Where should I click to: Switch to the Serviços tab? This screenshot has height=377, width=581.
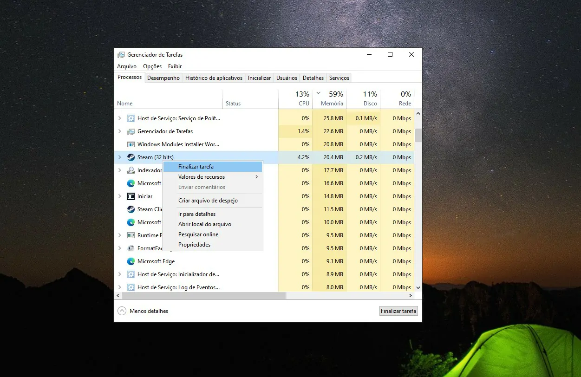(x=339, y=78)
